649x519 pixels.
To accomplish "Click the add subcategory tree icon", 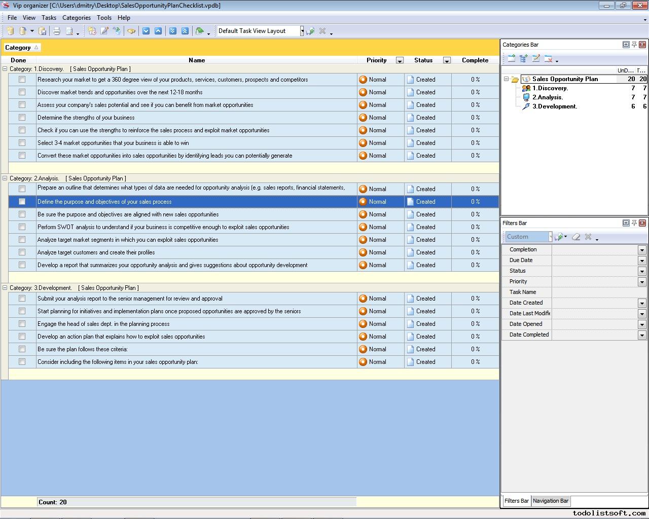I will [524, 59].
